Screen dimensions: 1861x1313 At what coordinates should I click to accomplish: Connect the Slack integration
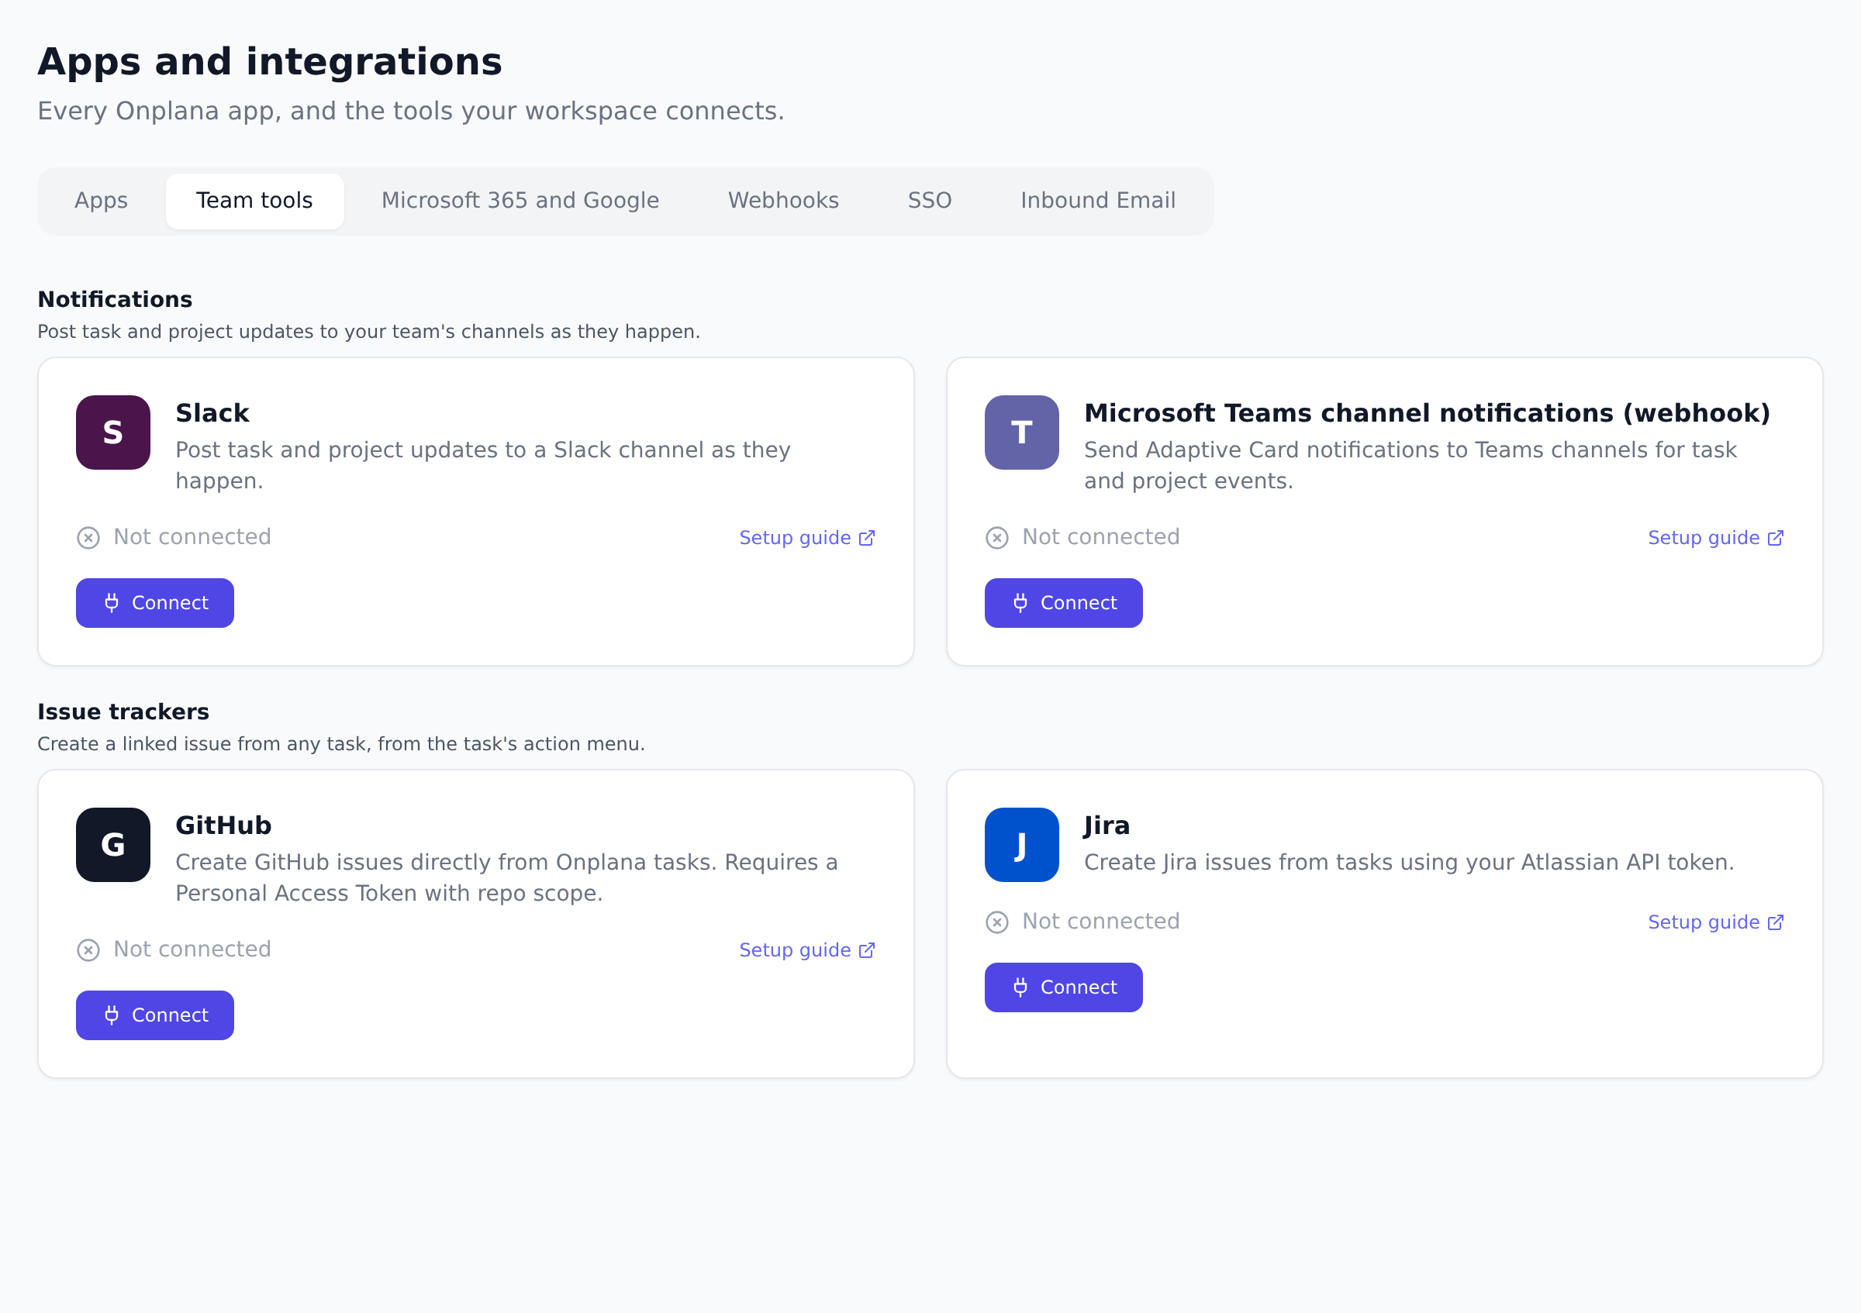(x=155, y=603)
